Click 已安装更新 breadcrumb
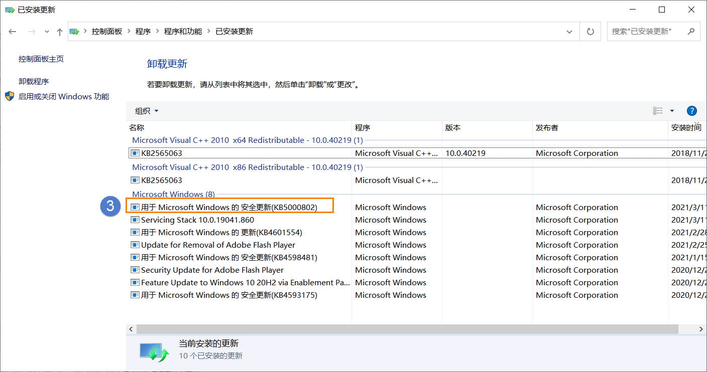 [234, 31]
